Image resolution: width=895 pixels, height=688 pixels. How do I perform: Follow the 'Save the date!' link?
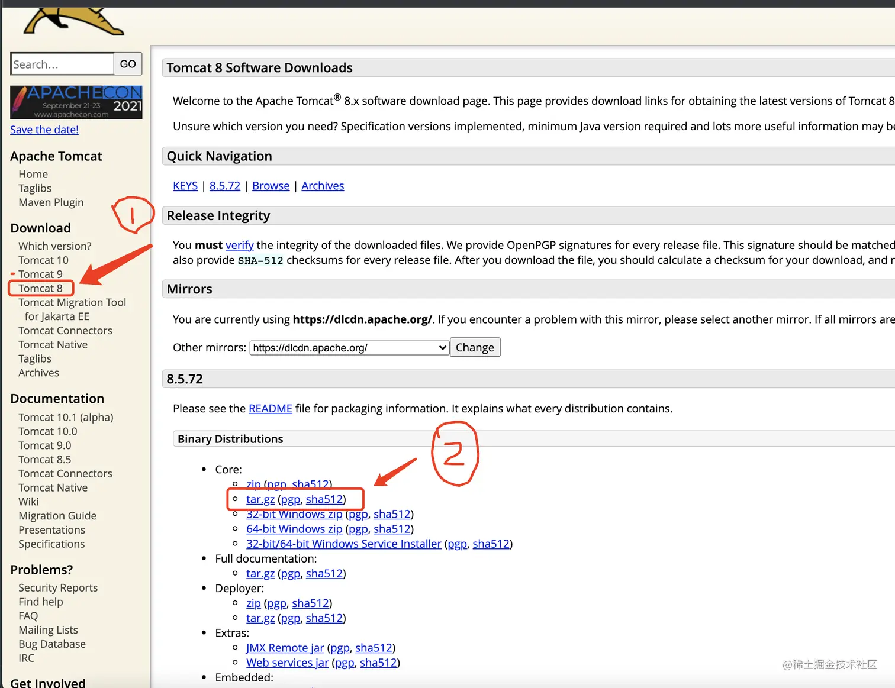pyautogui.click(x=44, y=130)
